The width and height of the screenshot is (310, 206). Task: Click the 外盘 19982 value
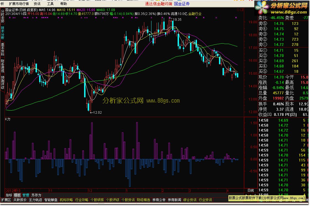click(278, 98)
